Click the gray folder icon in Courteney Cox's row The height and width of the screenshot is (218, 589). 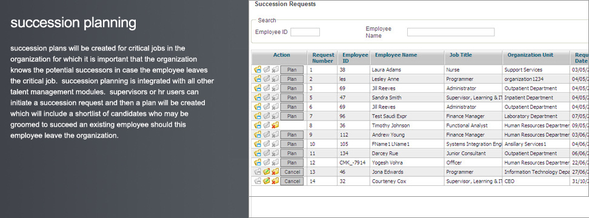click(x=258, y=181)
